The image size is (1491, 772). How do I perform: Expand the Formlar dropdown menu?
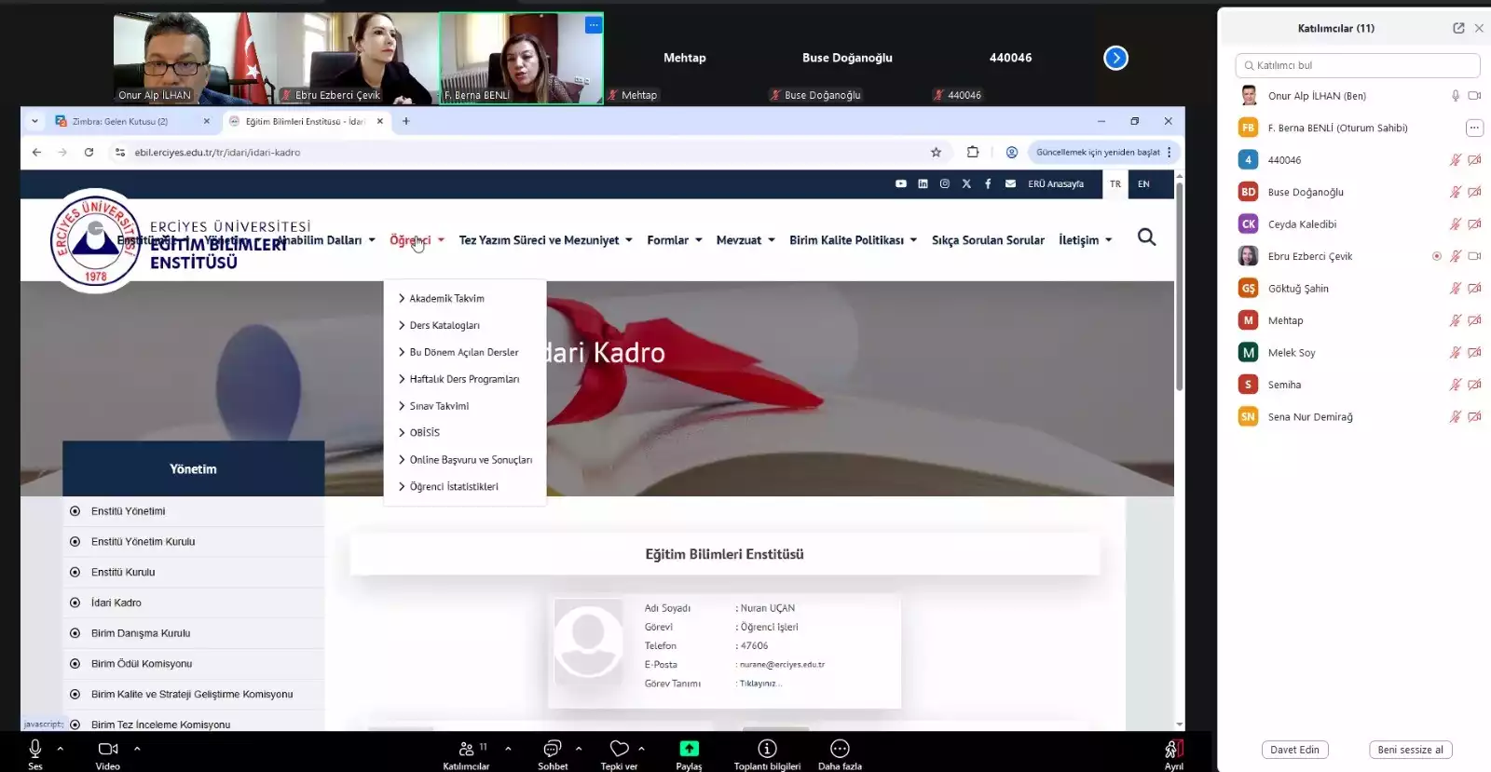pos(674,240)
